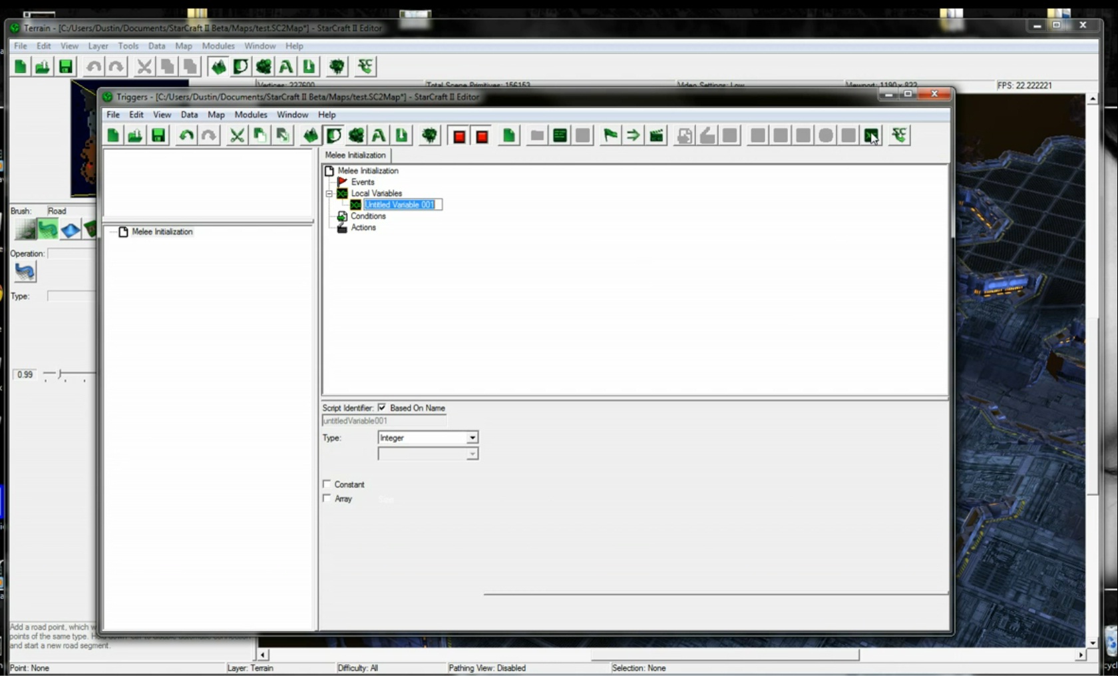Viewport: 1118px width, 676px height.
Task: Collapse the Local Variables tree node
Action: click(329, 194)
